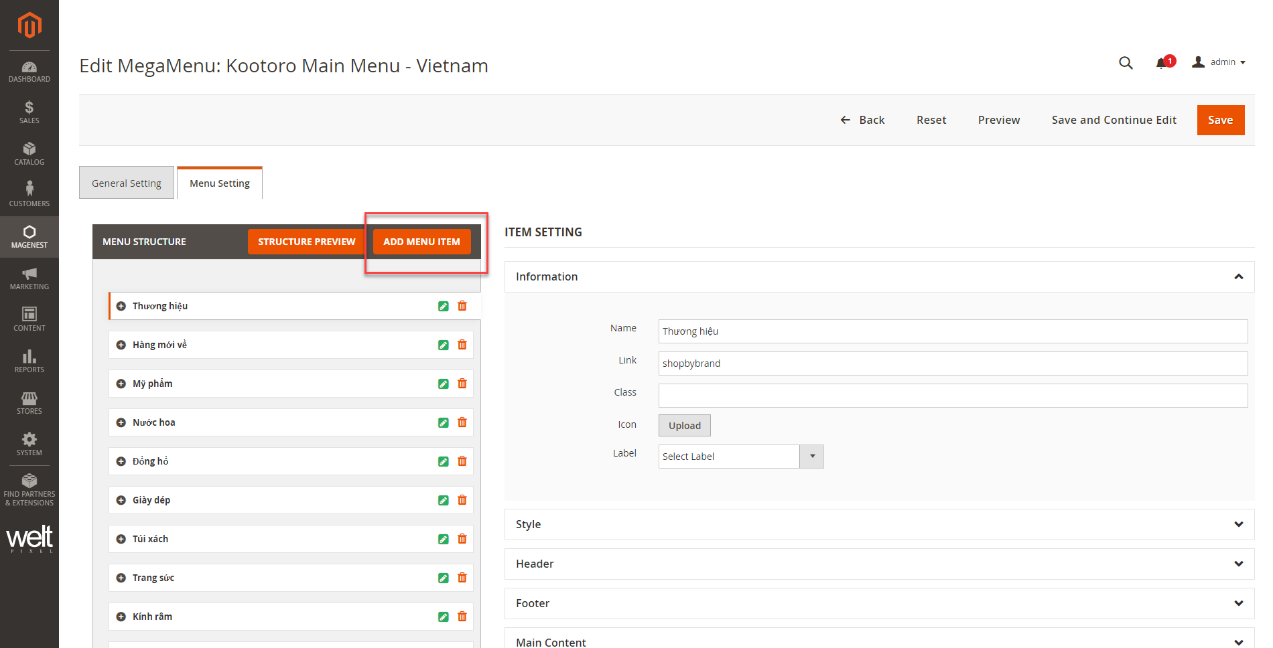Click the Reset button

(x=931, y=120)
